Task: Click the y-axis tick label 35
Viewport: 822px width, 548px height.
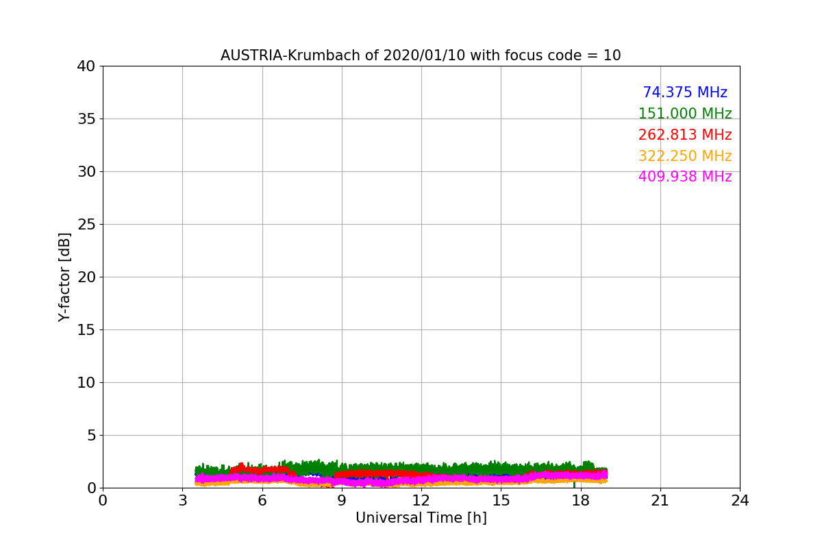Action: 86,119
